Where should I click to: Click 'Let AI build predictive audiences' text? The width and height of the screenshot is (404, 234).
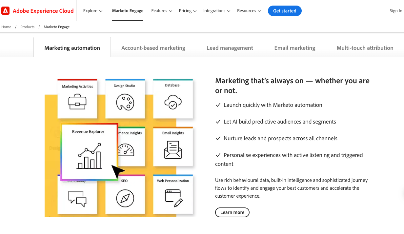pyautogui.click(x=280, y=122)
